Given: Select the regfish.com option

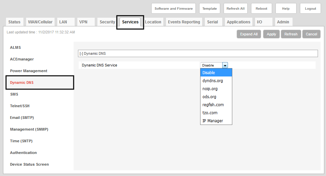Looking at the screenshot, I should [213, 105].
